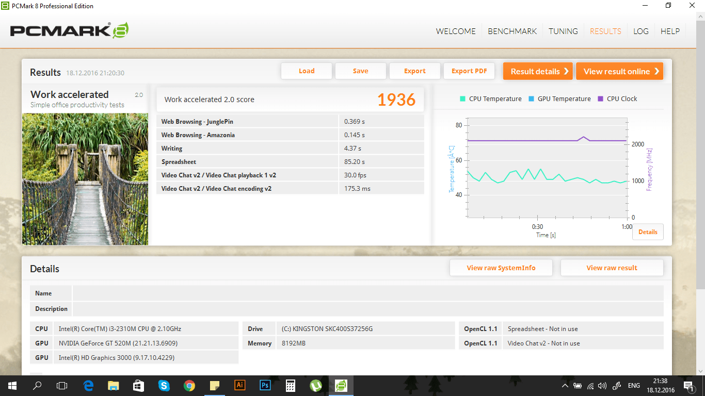This screenshot has width=705, height=396.
Task: Open the Action Center notifications icon
Action: coord(688,386)
